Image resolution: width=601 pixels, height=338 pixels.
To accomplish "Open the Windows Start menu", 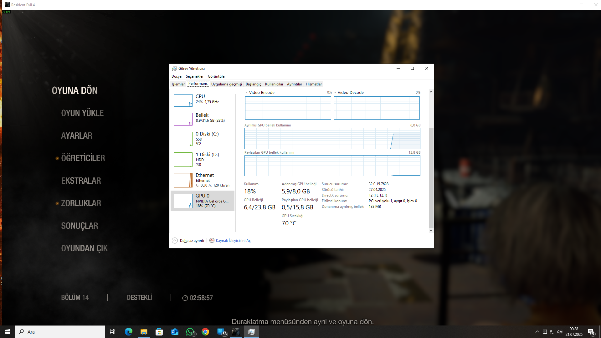I will 8,332.
